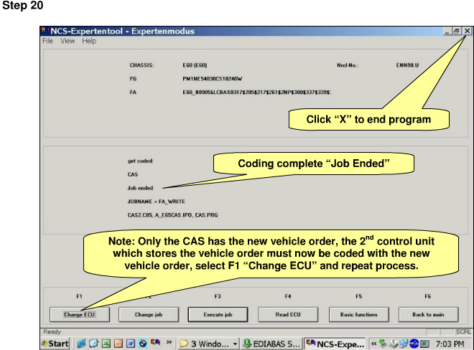This screenshot has height=350, width=474.
Task: Click the Nrcl-No. value ENN98.U
Action: (407, 65)
